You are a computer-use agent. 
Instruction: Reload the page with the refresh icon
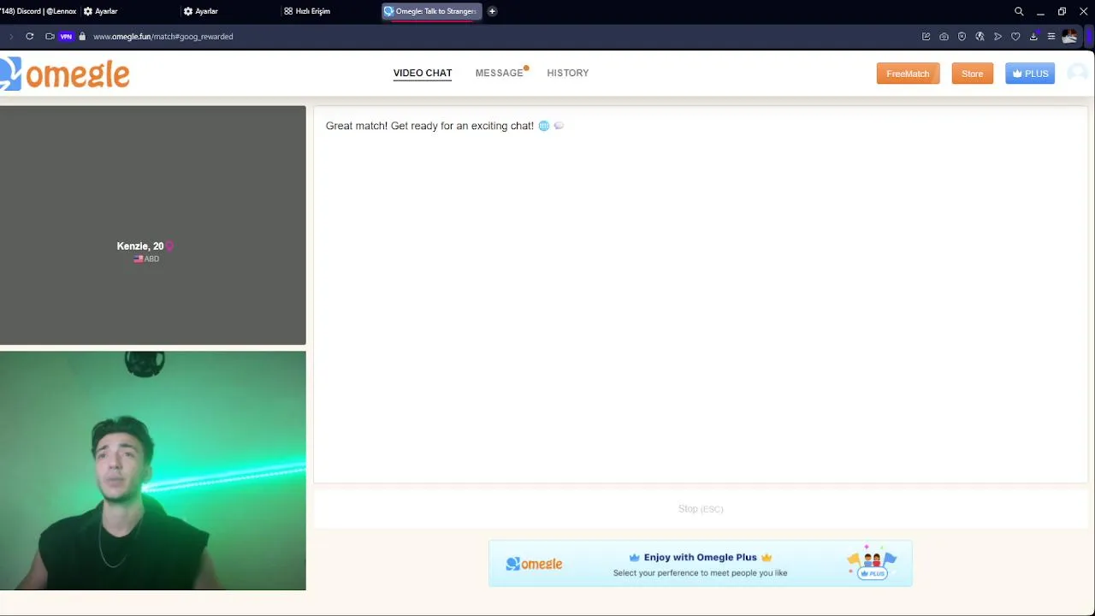(30, 36)
